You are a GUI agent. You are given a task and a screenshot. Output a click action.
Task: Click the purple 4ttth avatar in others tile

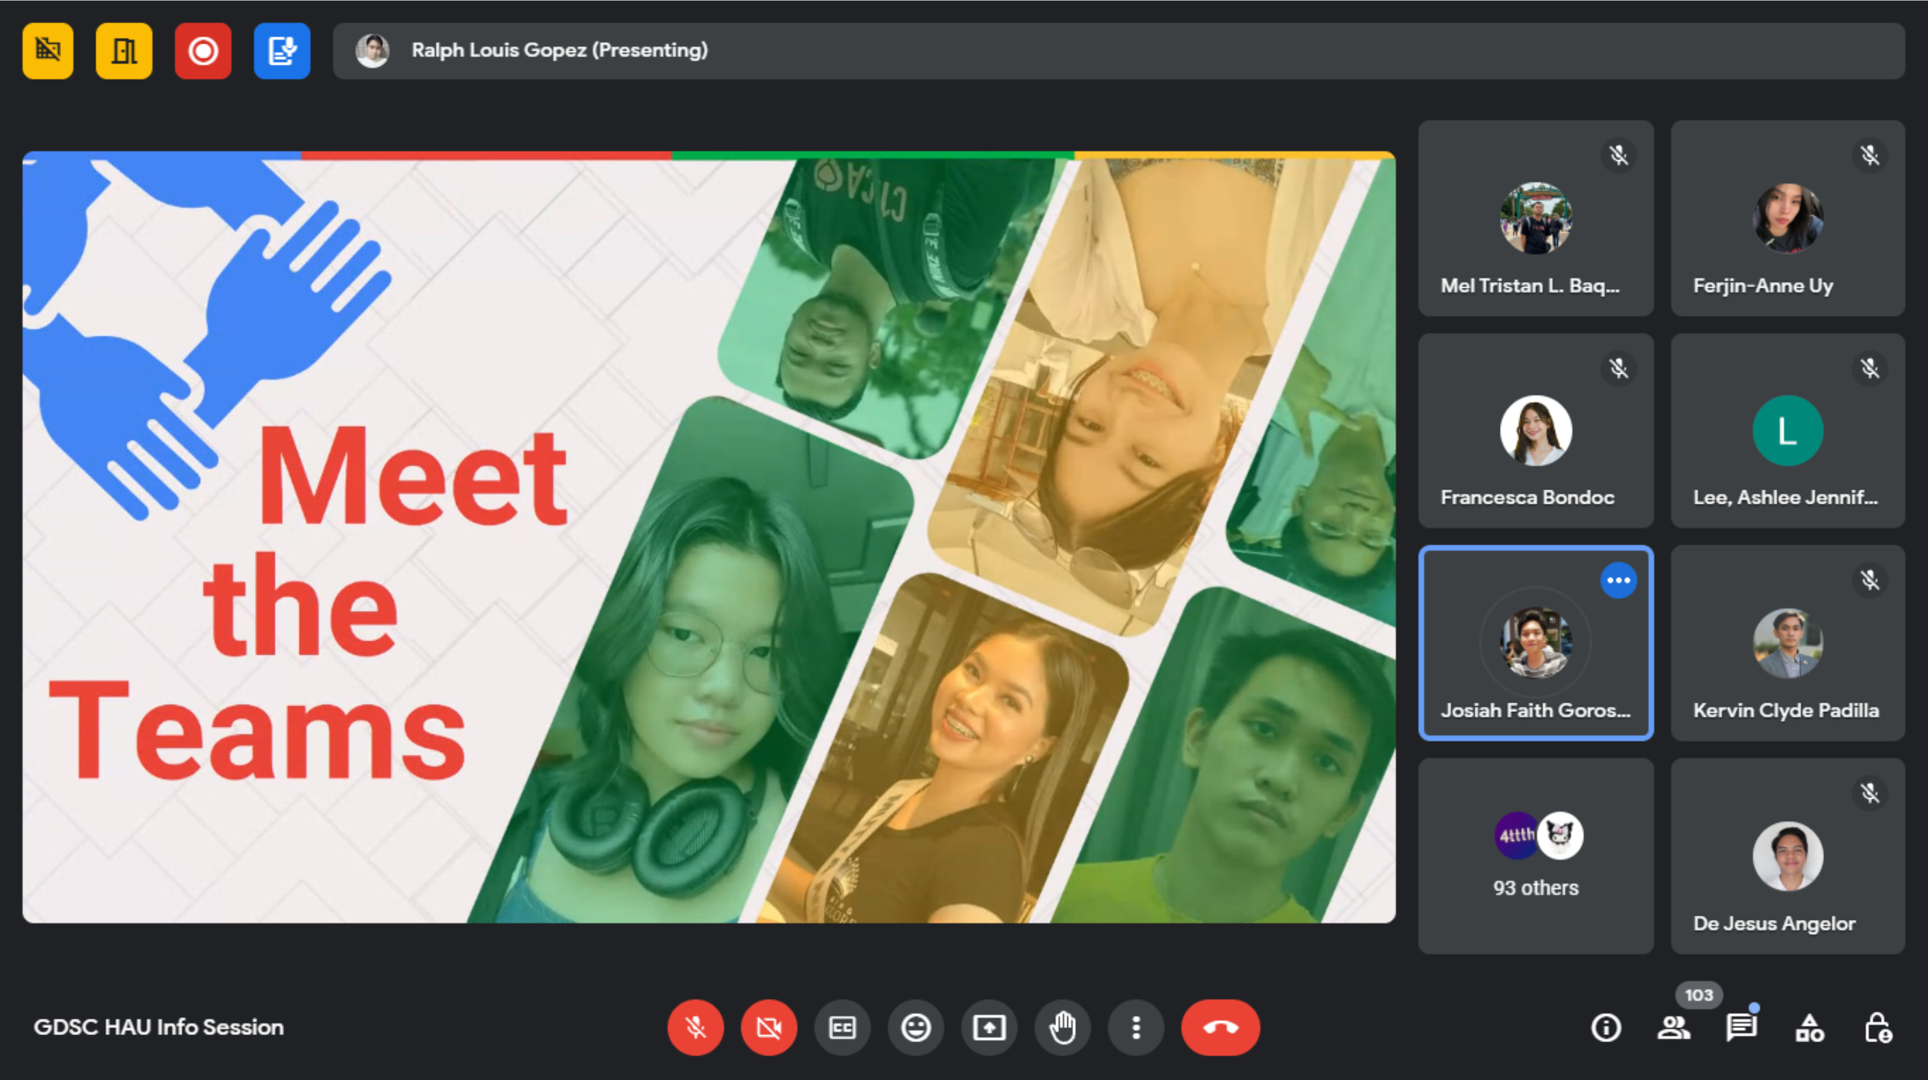click(1516, 835)
